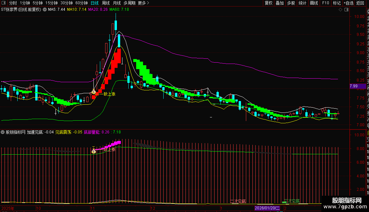Click the 叠加 overlay button
Screen dimensions: 369x212
[x=280, y=3]
